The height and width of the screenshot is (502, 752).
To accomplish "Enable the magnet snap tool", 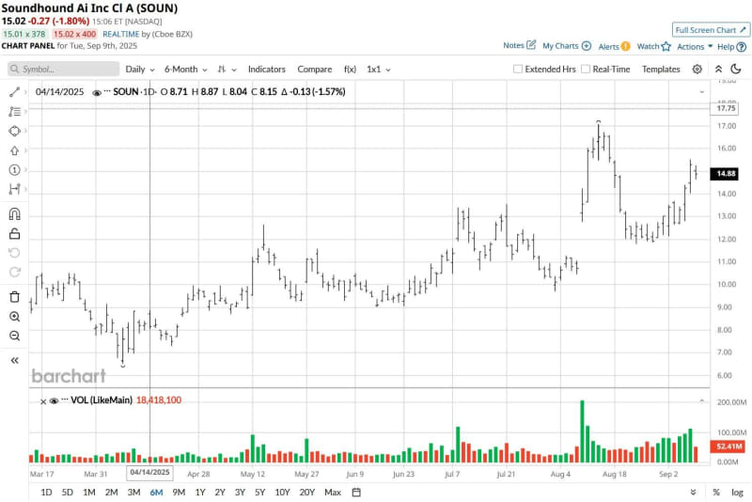I will [14, 213].
